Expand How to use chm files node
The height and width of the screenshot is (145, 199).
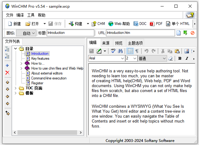click(21, 68)
